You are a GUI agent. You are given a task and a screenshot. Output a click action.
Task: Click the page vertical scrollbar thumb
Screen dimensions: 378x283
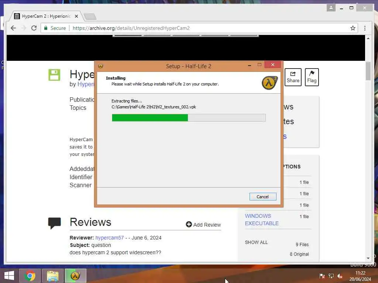(368, 71)
